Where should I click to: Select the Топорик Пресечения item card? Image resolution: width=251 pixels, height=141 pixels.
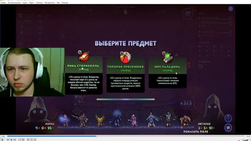(x=125, y=75)
